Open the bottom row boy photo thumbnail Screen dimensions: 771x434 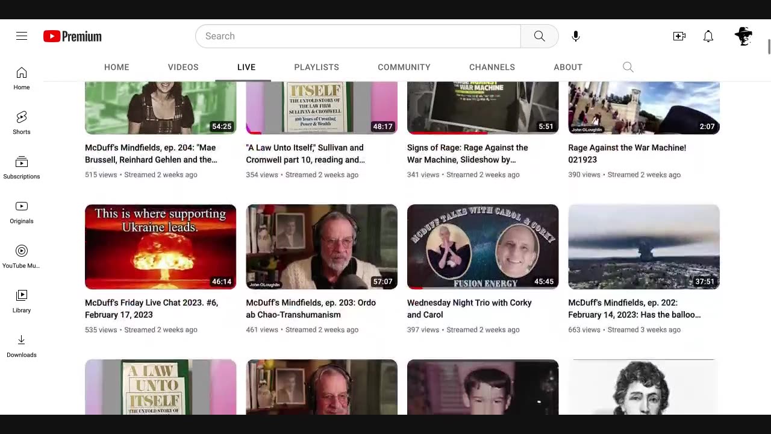click(x=482, y=387)
